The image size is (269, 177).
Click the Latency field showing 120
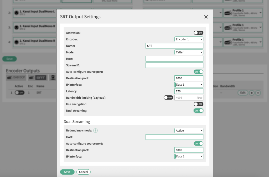(x=189, y=91)
